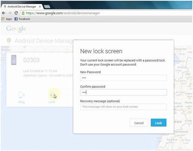The height and width of the screenshot is (151, 193).
Task: Open the Apps grid shortcut
Action: pyautogui.click(x=7, y=19)
